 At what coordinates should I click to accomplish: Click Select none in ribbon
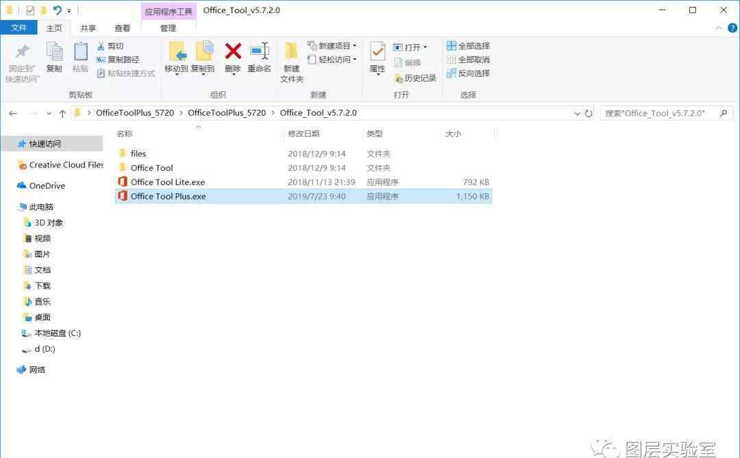[x=468, y=60]
